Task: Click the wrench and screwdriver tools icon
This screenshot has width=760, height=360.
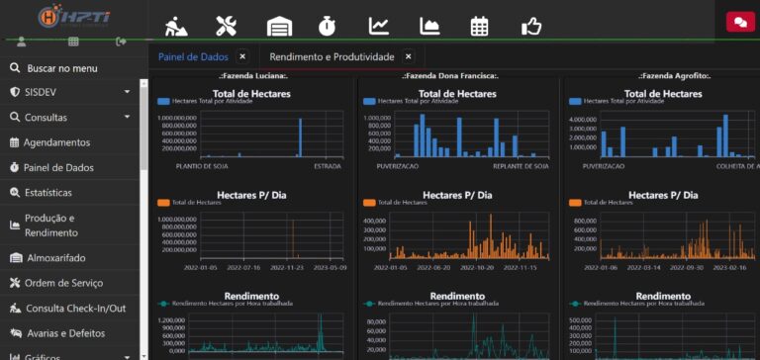Action: [x=226, y=26]
